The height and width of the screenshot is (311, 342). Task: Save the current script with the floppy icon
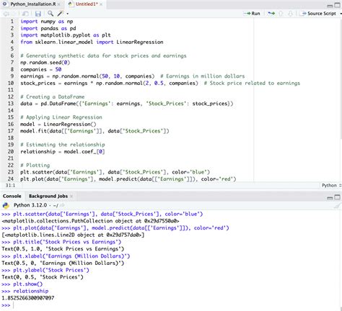38,14
